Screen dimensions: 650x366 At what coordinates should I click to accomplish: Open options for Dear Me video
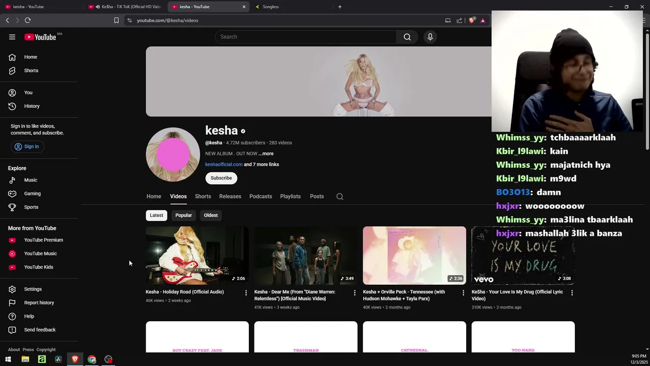354,293
